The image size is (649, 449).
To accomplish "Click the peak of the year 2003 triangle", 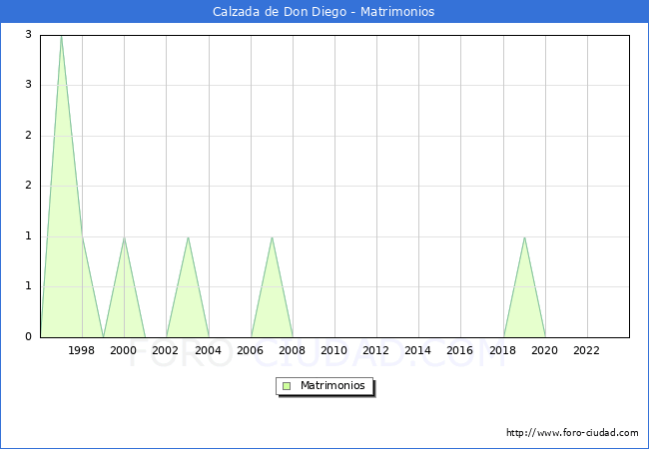I will point(188,237).
